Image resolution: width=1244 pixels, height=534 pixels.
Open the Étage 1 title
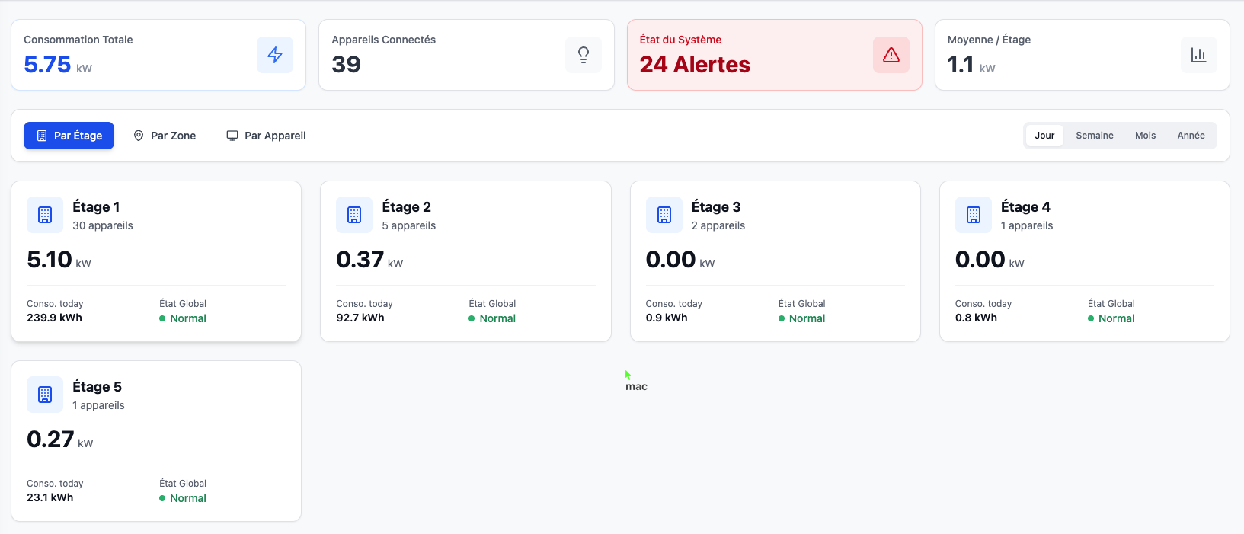(x=96, y=207)
